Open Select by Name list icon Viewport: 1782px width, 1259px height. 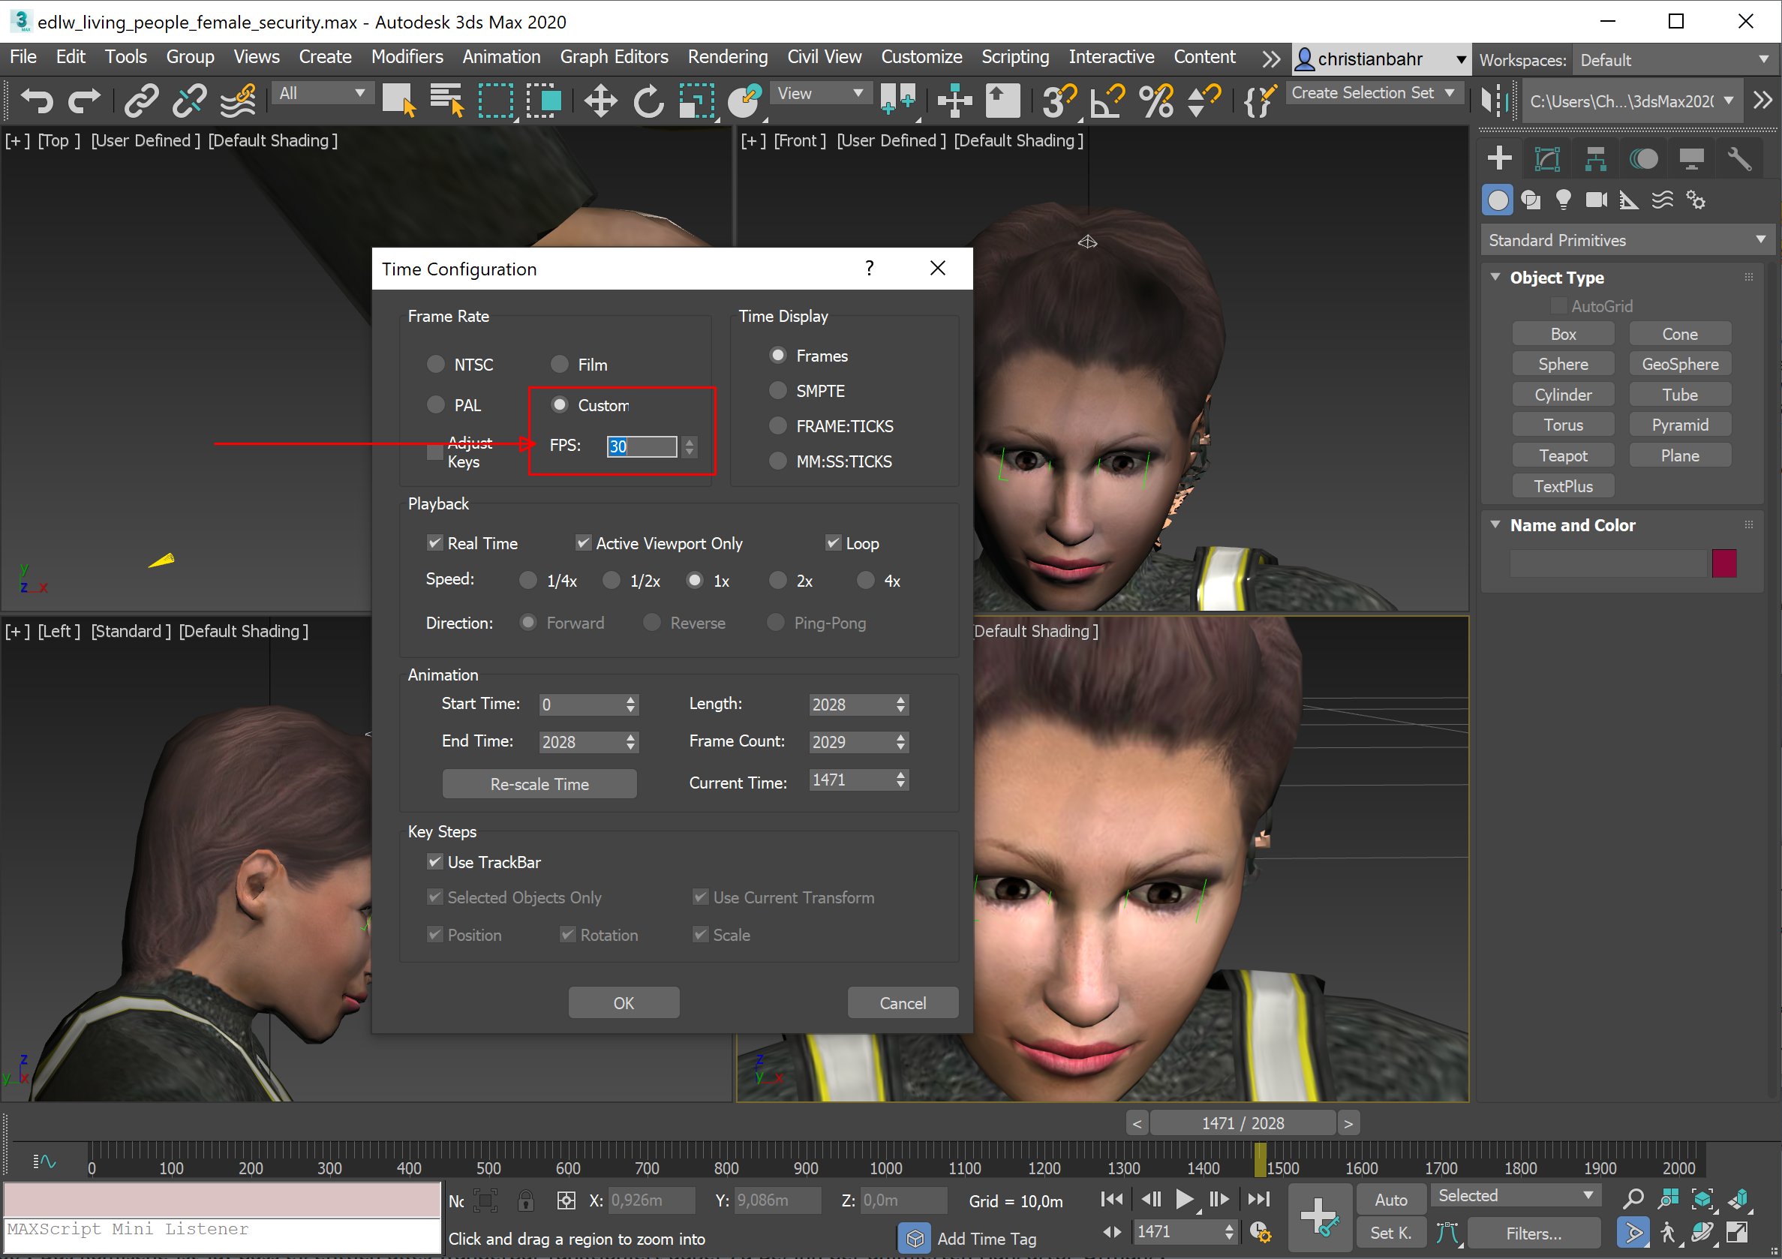pyautogui.click(x=447, y=102)
